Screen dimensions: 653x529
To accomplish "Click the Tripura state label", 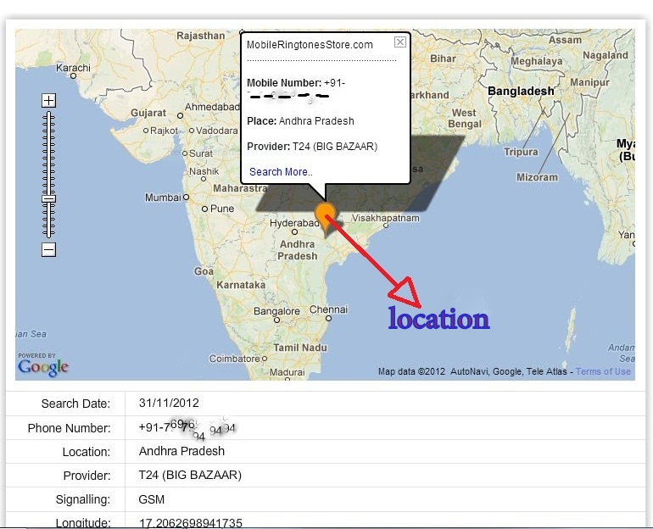I will [521, 152].
